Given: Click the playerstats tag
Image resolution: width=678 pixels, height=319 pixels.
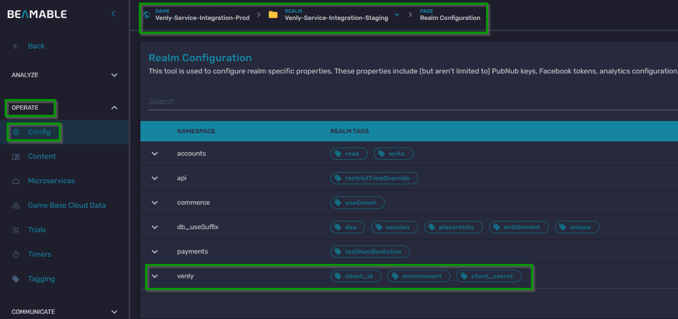Looking at the screenshot, I should 453,227.
